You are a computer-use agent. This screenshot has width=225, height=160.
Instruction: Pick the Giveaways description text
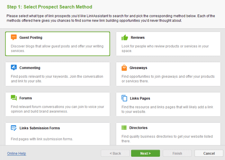click(168, 79)
